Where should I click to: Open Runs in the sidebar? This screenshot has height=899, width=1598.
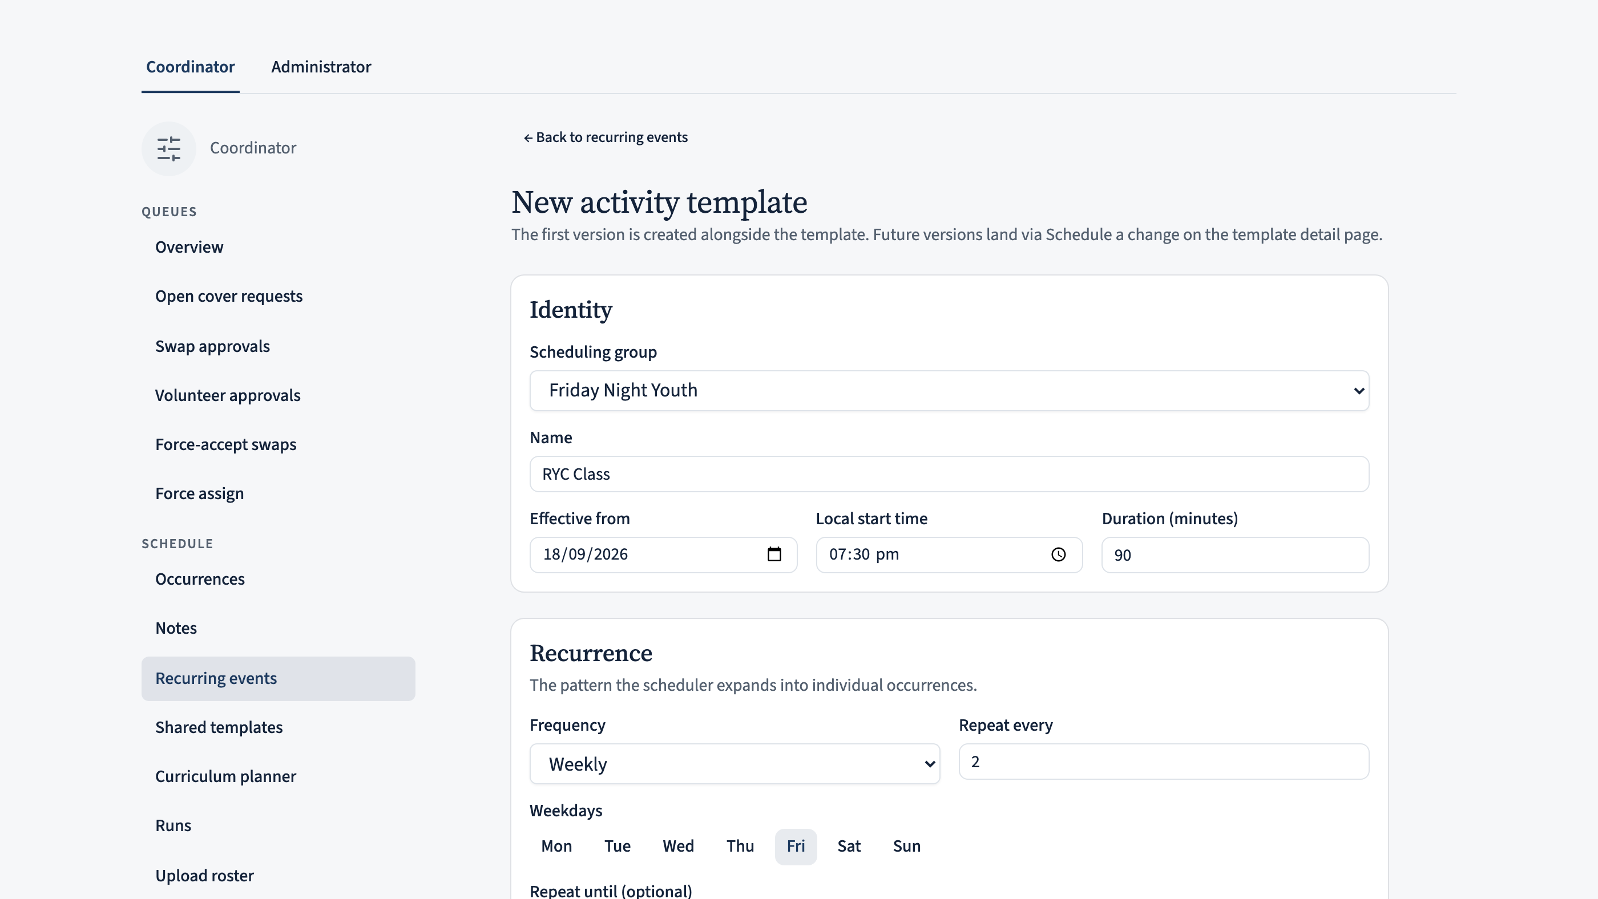pyautogui.click(x=278, y=826)
